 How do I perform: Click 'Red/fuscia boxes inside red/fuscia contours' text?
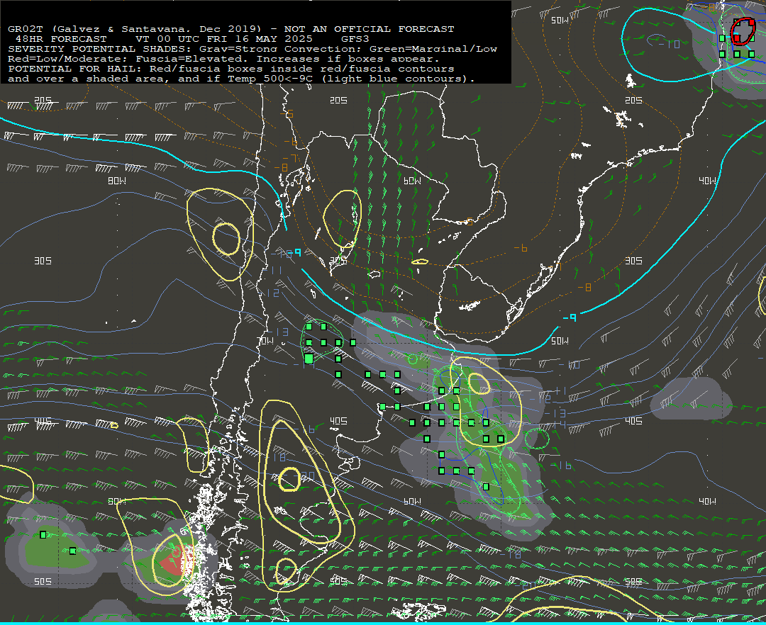click(x=302, y=69)
